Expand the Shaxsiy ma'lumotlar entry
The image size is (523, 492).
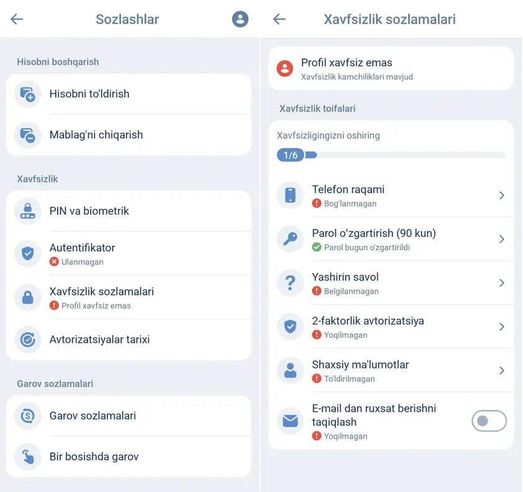502,370
